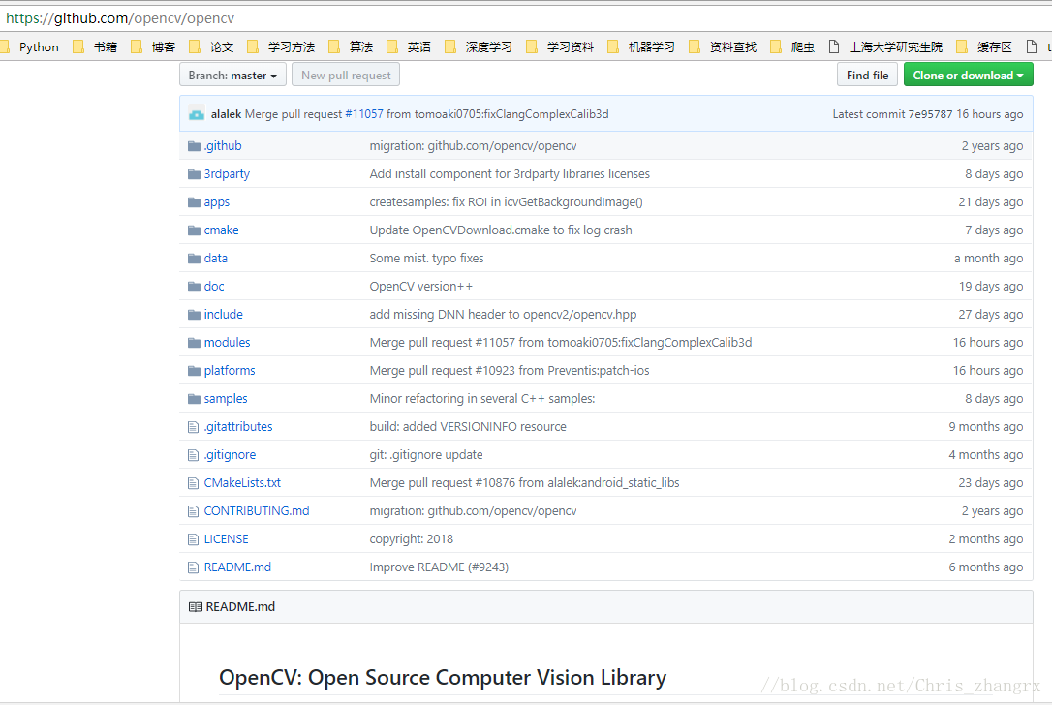Open the 3rdparty folder link
The width and height of the screenshot is (1052, 705).
click(x=227, y=173)
